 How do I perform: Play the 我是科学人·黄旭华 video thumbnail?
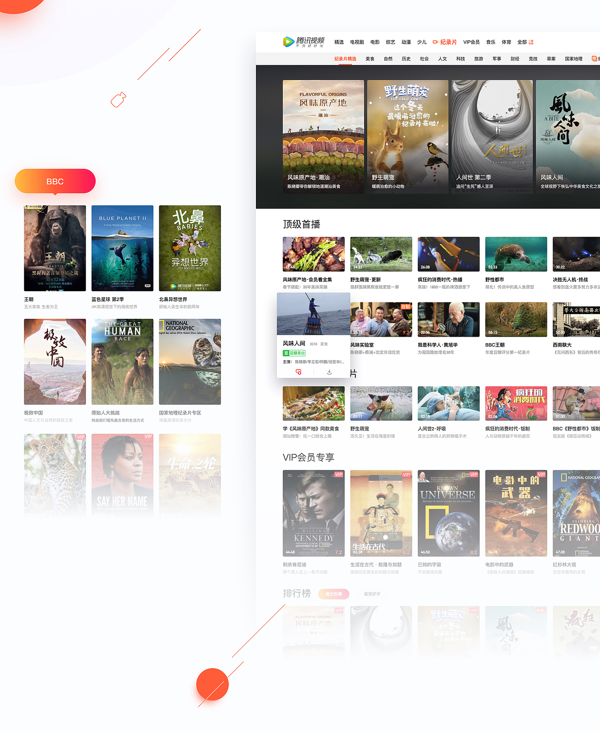click(449, 319)
